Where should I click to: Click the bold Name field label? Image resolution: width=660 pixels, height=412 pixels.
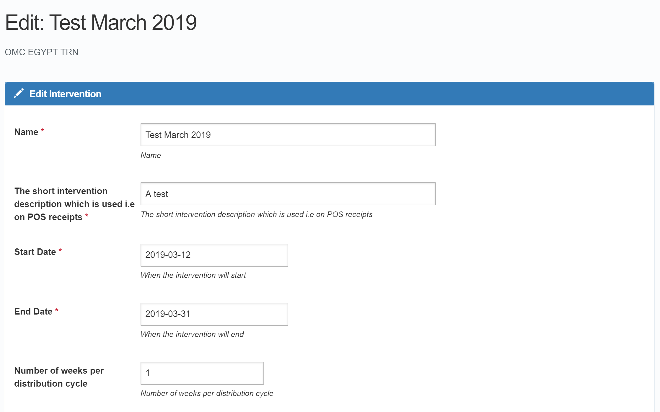[x=26, y=132]
